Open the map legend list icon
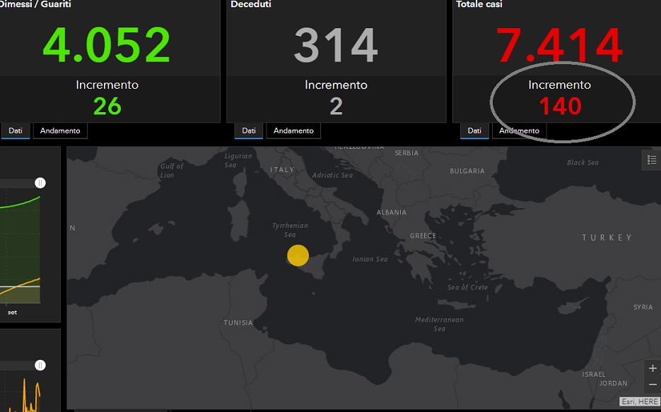The width and height of the screenshot is (661, 412). (x=652, y=160)
